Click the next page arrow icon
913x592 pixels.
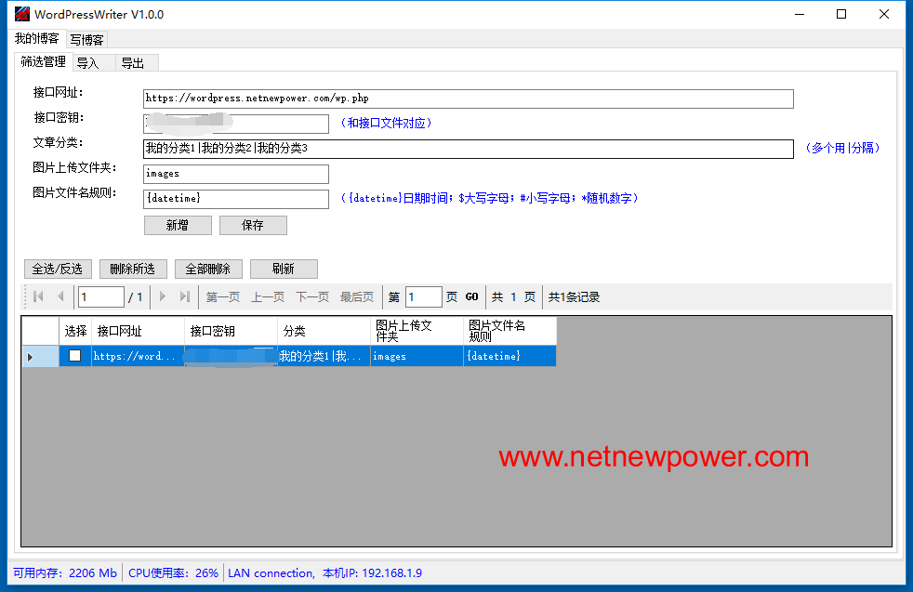(163, 296)
